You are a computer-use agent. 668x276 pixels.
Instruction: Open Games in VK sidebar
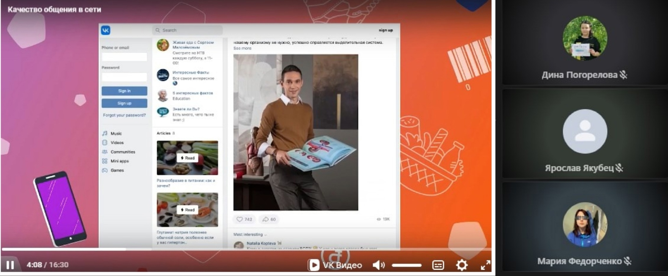coord(117,170)
